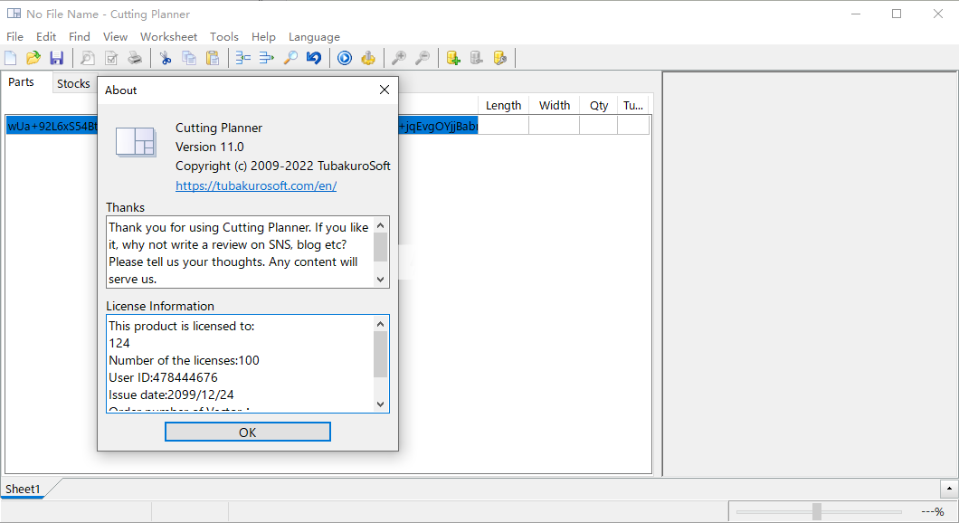
Task: Cut with the scissors icon
Action: pyautogui.click(x=166, y=58)
